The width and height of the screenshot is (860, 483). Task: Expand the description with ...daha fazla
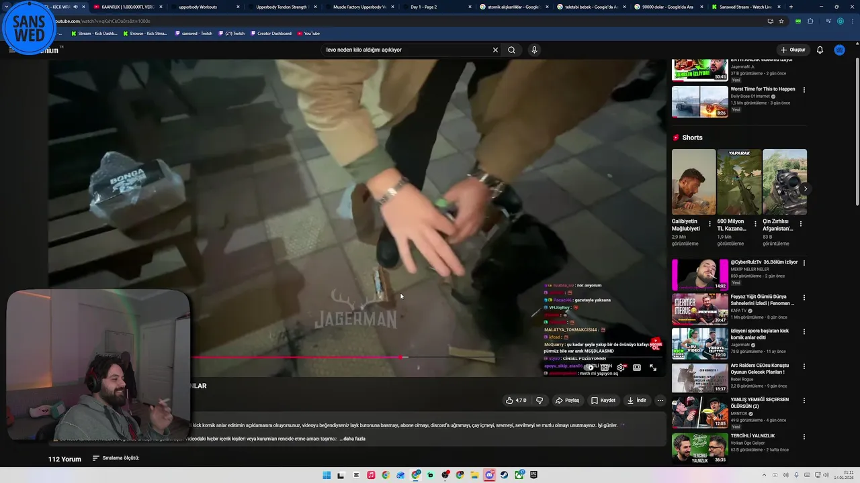[x=353, y=439]
